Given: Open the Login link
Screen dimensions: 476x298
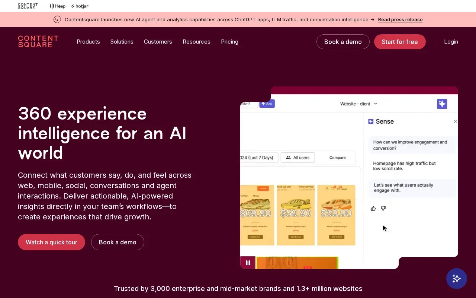Looking at the screenshot, I should (451, 42).
